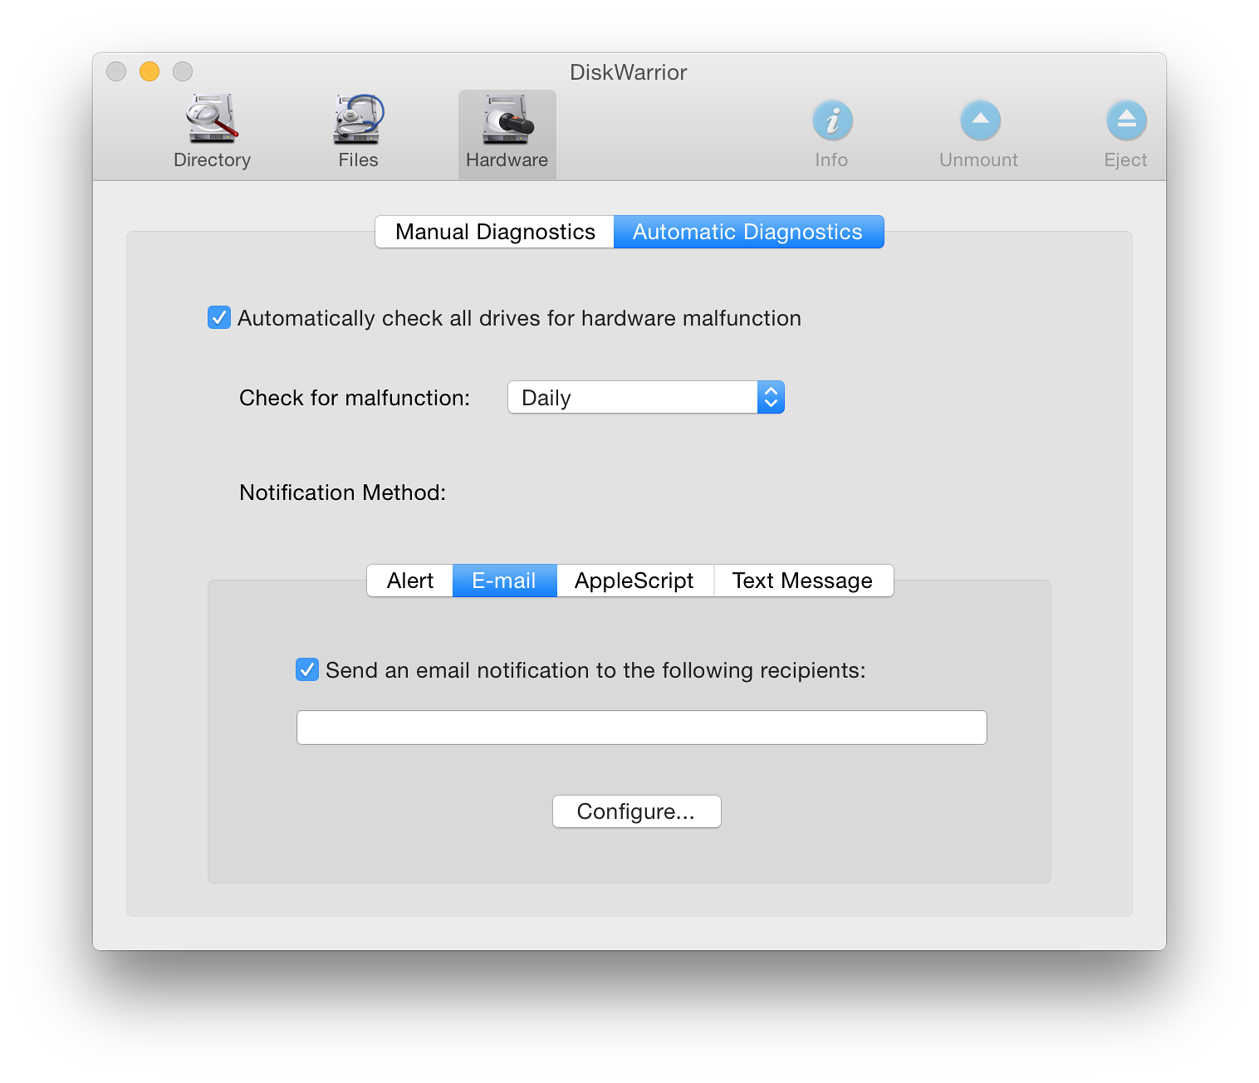Viewport: 1259px width, 1083px height.
Task: Click the yellow minimize window button
Action: 149,71
